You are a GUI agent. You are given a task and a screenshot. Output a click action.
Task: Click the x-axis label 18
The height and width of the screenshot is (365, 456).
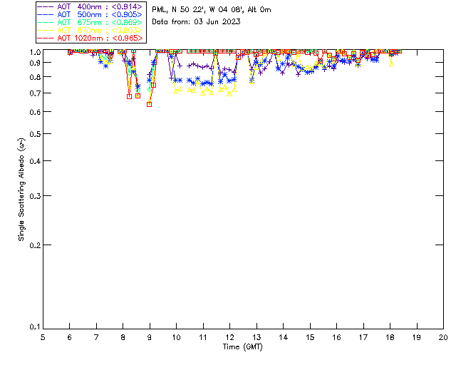click(x=390, y=337)
